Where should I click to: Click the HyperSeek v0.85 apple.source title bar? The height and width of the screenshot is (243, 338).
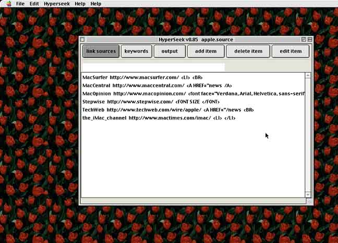tap(196, 40)
